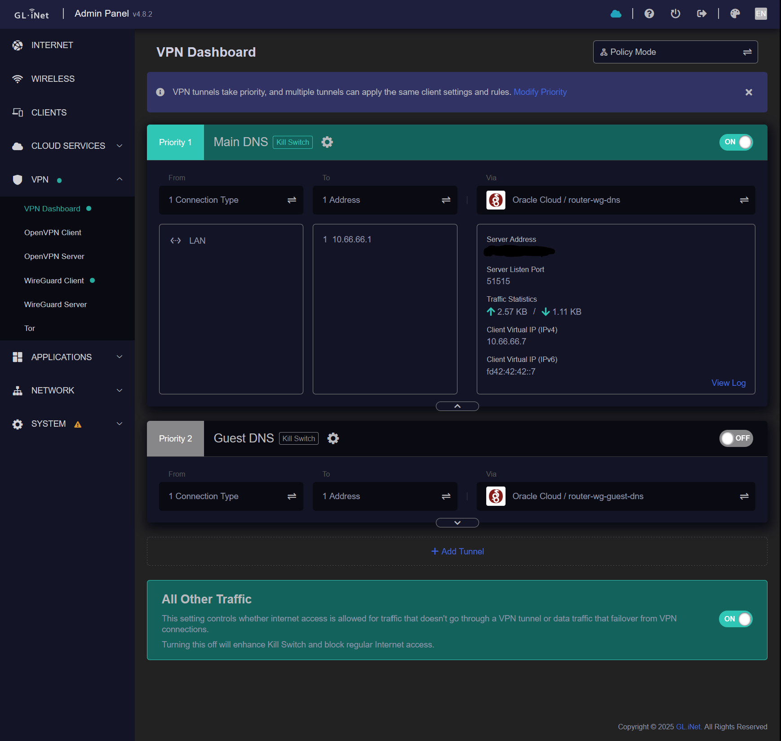The width and height of the screenshot is (781, 741).
Task: Click the GoodCloud icon in header
Action: tap(616, 14)
